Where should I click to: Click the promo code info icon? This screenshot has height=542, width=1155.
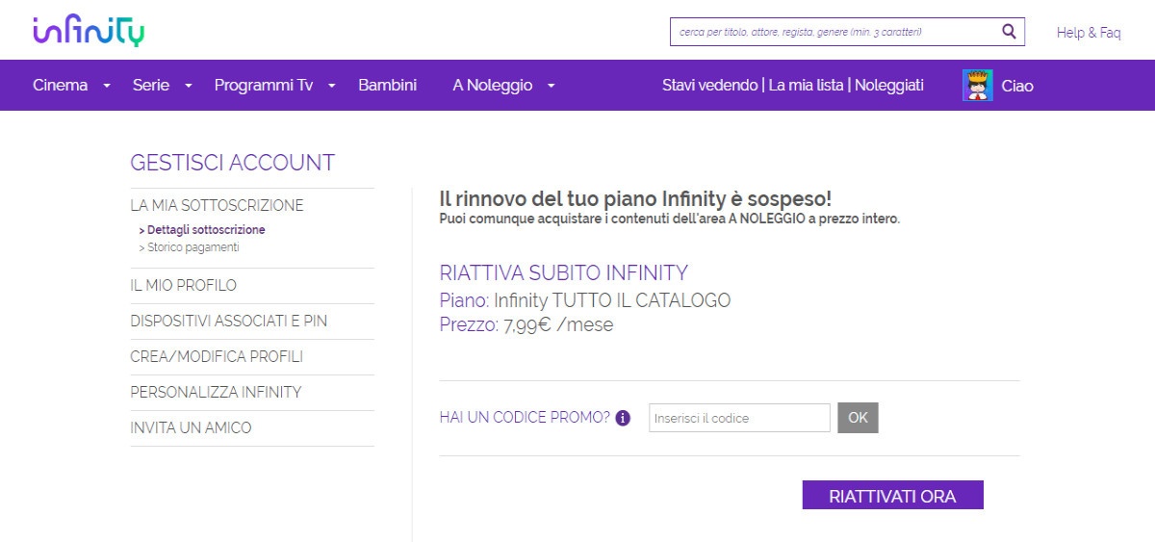tap(623, 418)
